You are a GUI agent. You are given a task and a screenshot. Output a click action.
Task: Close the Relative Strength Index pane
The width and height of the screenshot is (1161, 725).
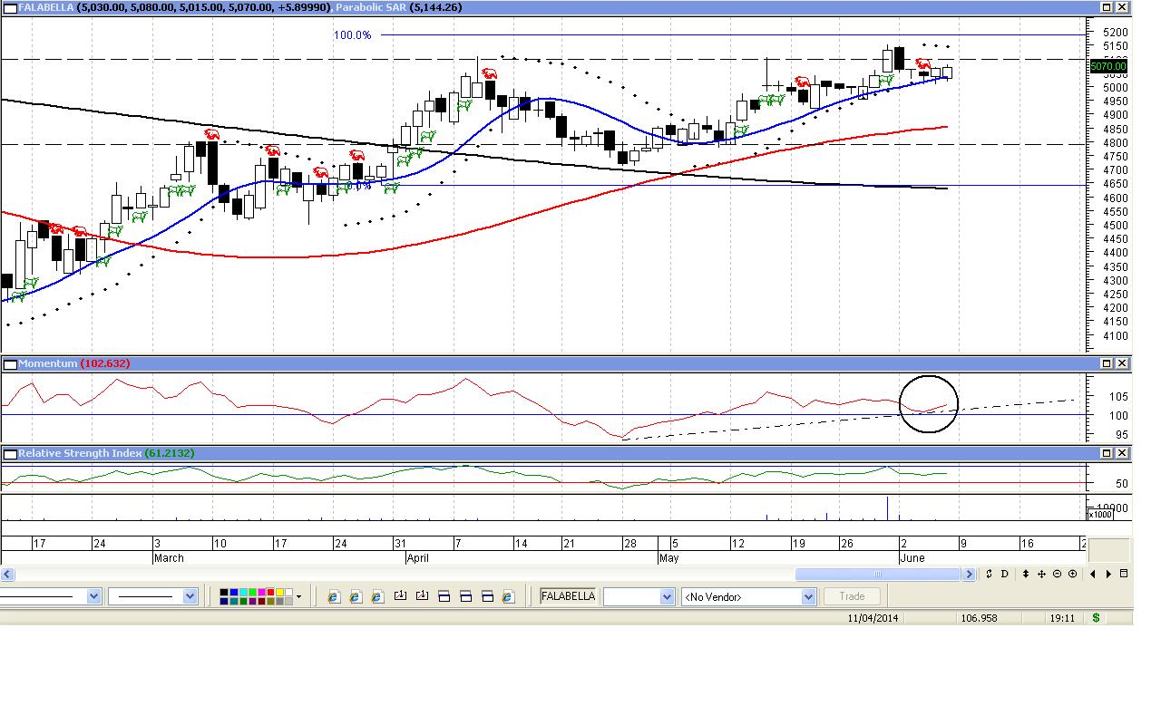1122,453
